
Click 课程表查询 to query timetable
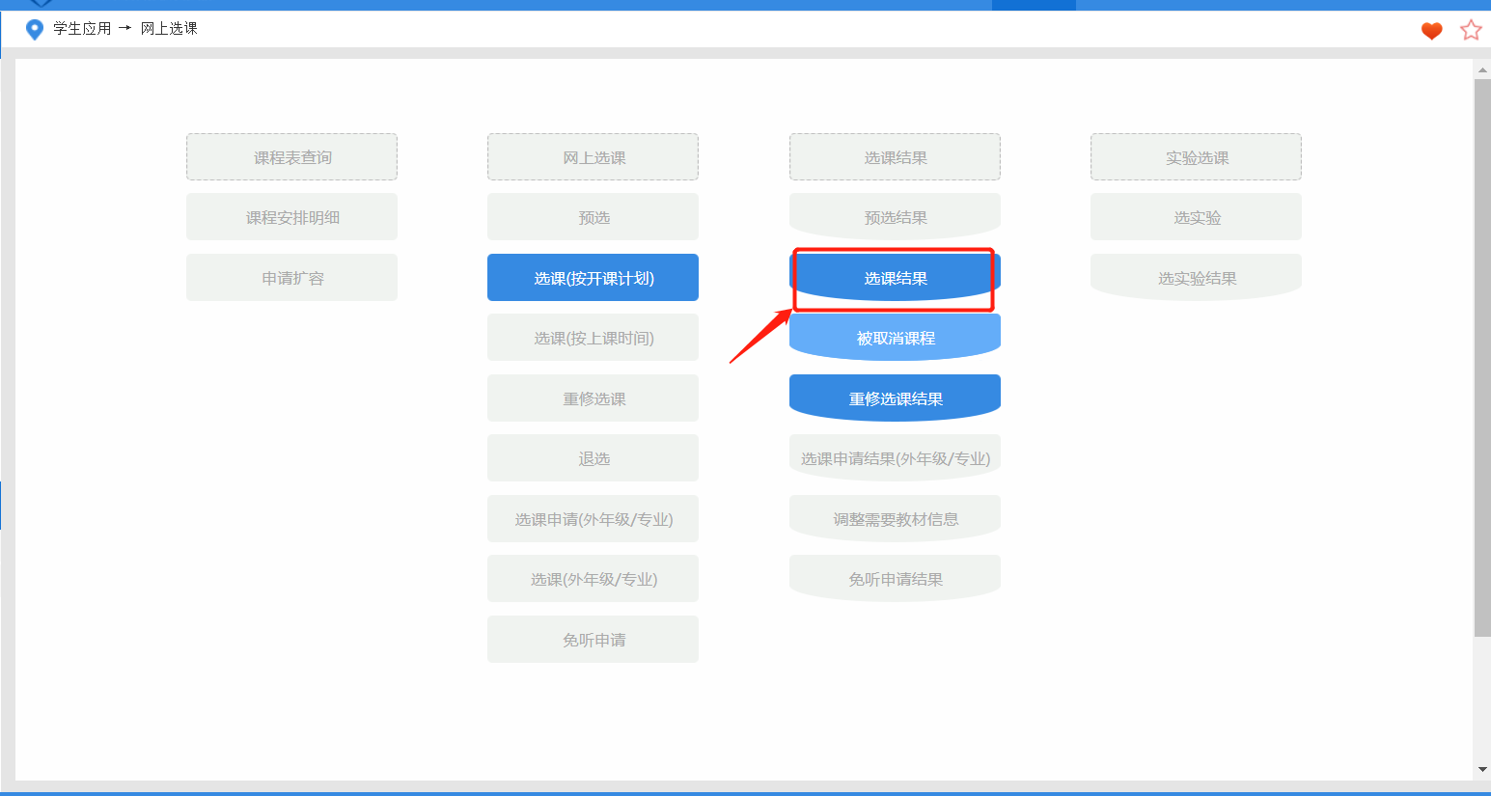click(x=291, y=156)
